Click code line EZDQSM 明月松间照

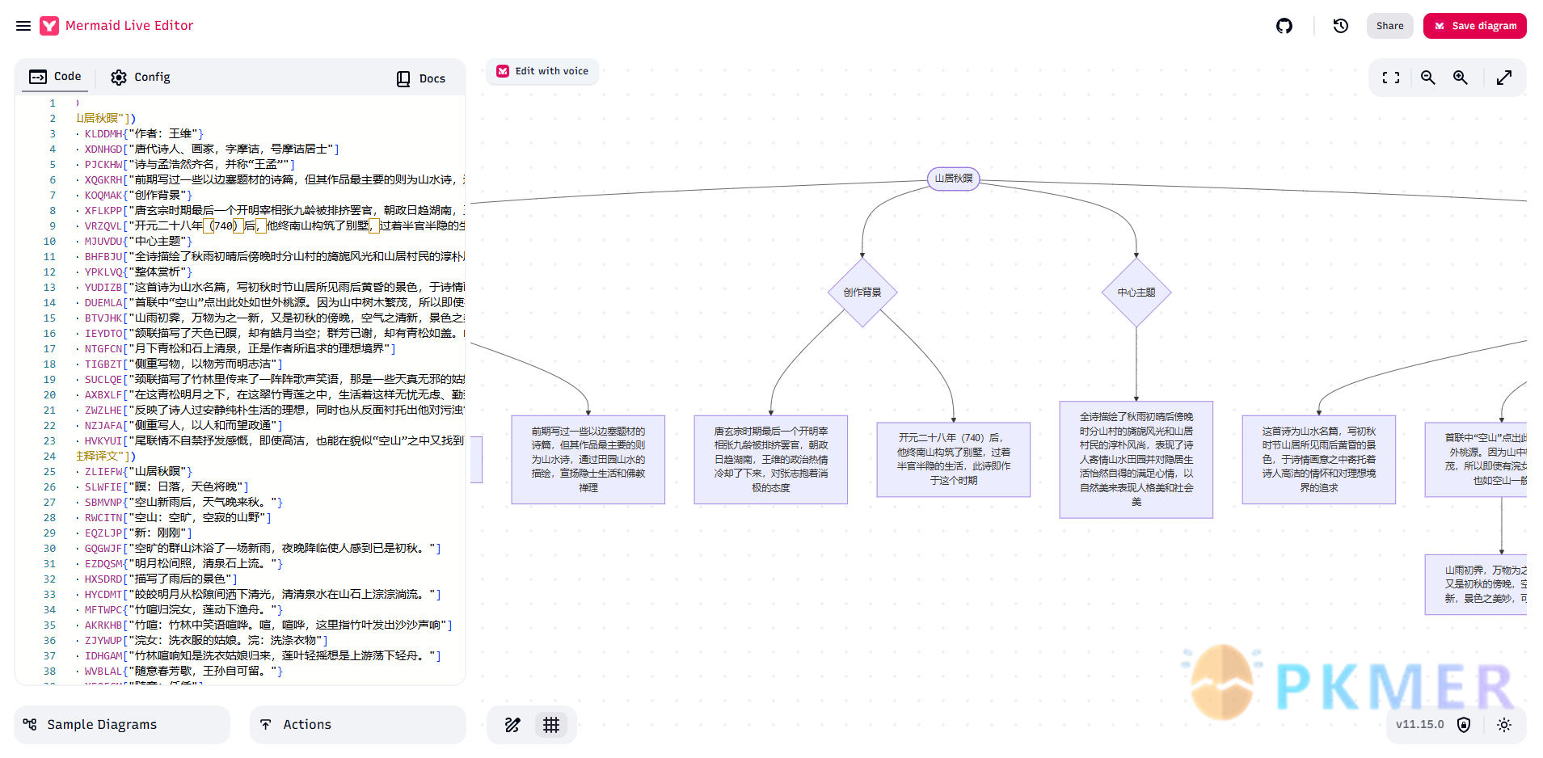pos(183,564)
